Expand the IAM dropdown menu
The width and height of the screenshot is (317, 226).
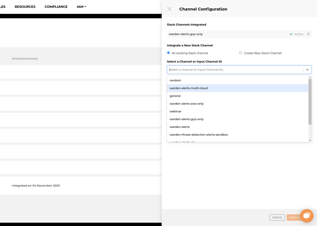81,6
